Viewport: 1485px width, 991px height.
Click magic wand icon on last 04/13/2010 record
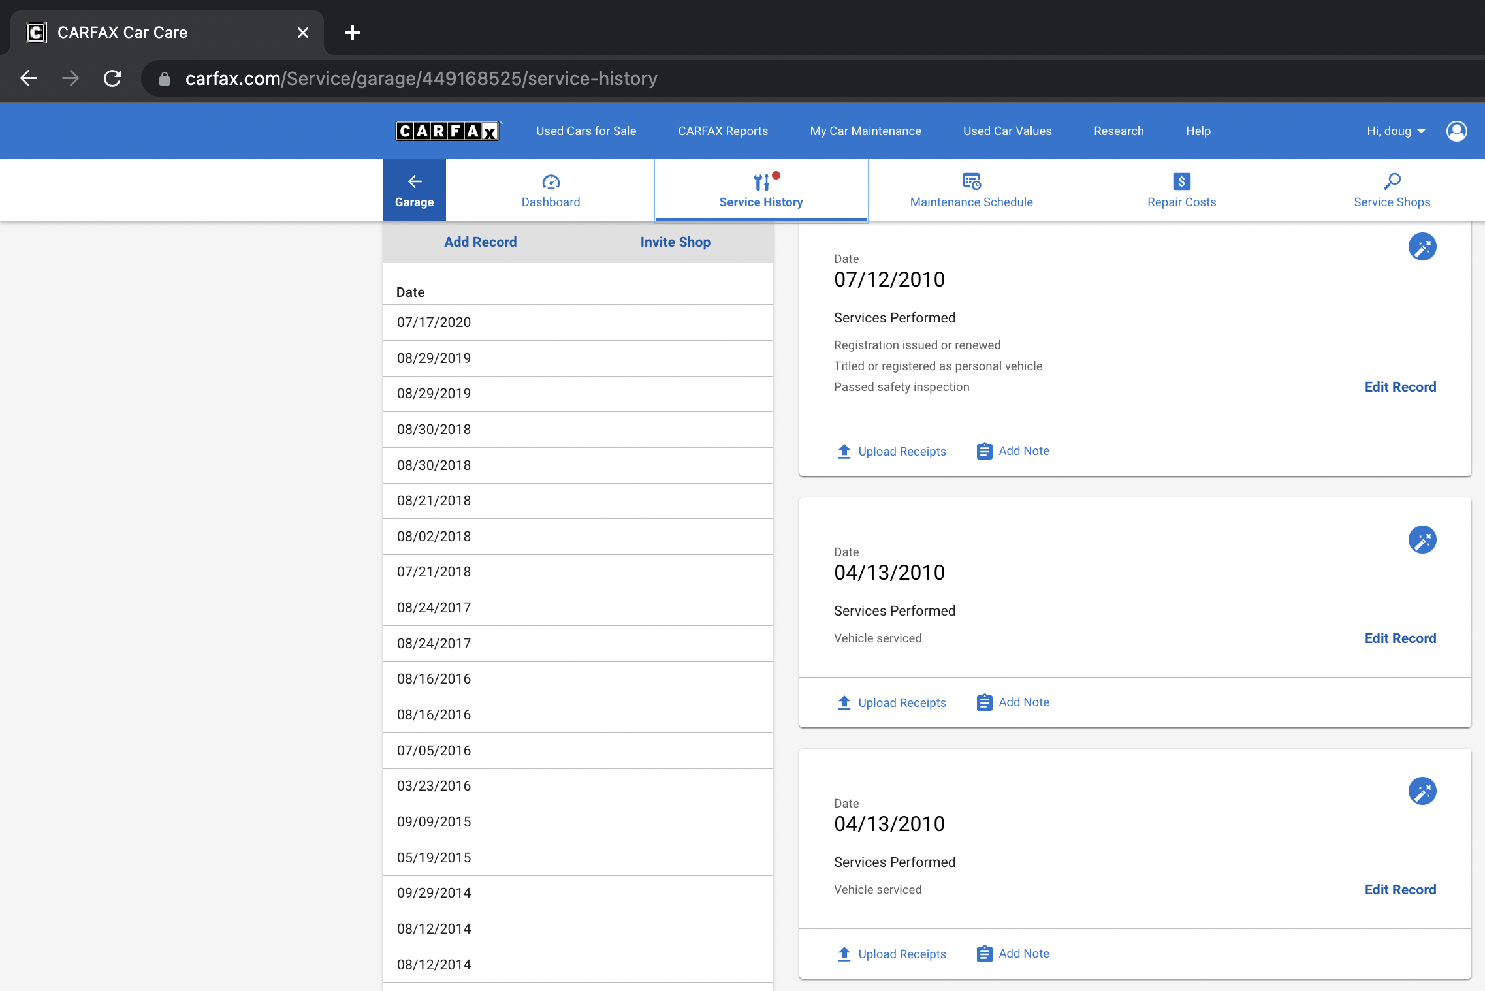pyautogui.click(x=1422, y=791)
